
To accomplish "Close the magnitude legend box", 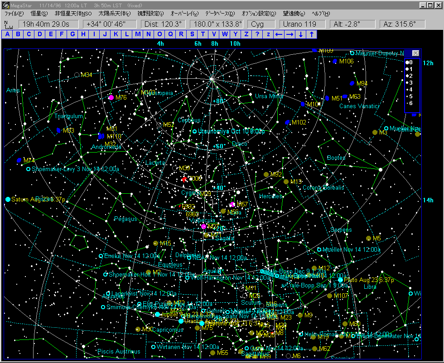I will 415,53.
